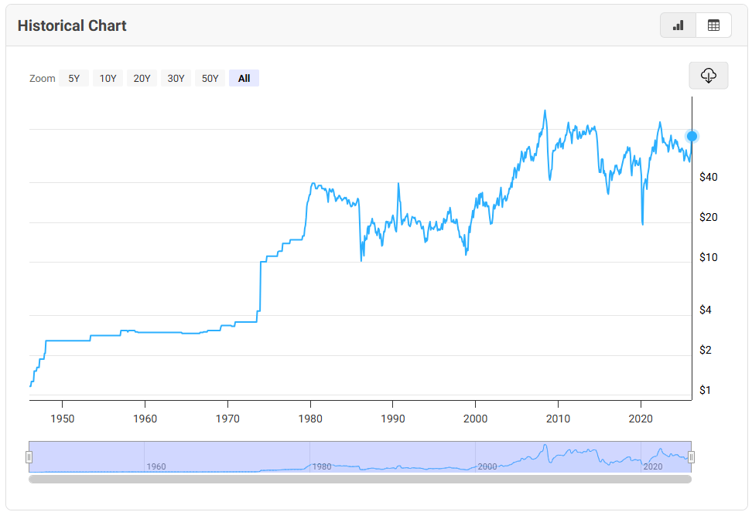Zoom chart to 50Y
Image resolution: width=752 pixels, height=512 pixels.
[x=210, y=78]
